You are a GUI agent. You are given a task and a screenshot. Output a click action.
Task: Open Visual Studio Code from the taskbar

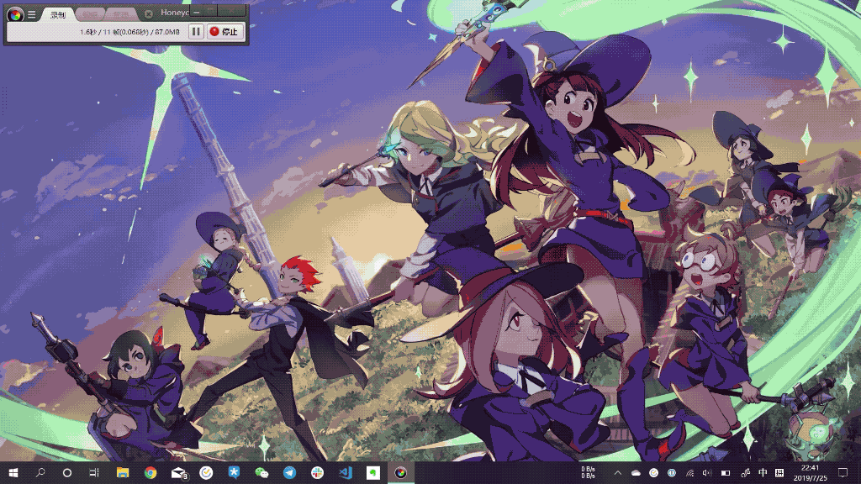346,472
